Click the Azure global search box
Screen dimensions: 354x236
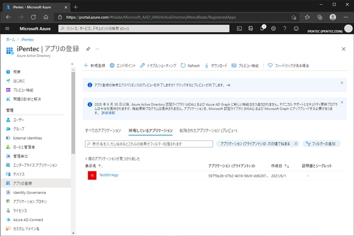(x=144, y=29)
